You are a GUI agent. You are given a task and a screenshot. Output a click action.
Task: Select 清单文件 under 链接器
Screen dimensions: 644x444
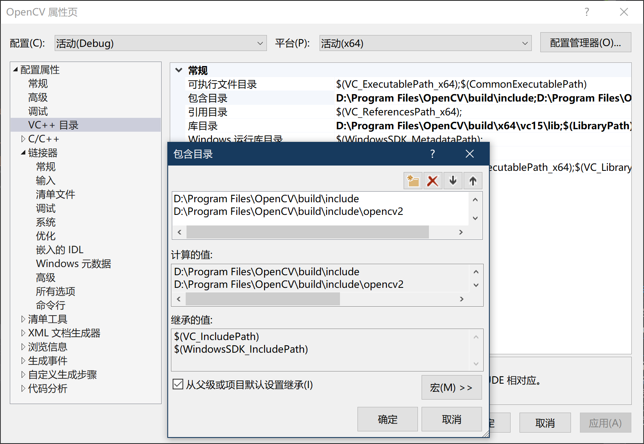coord(56,194)
